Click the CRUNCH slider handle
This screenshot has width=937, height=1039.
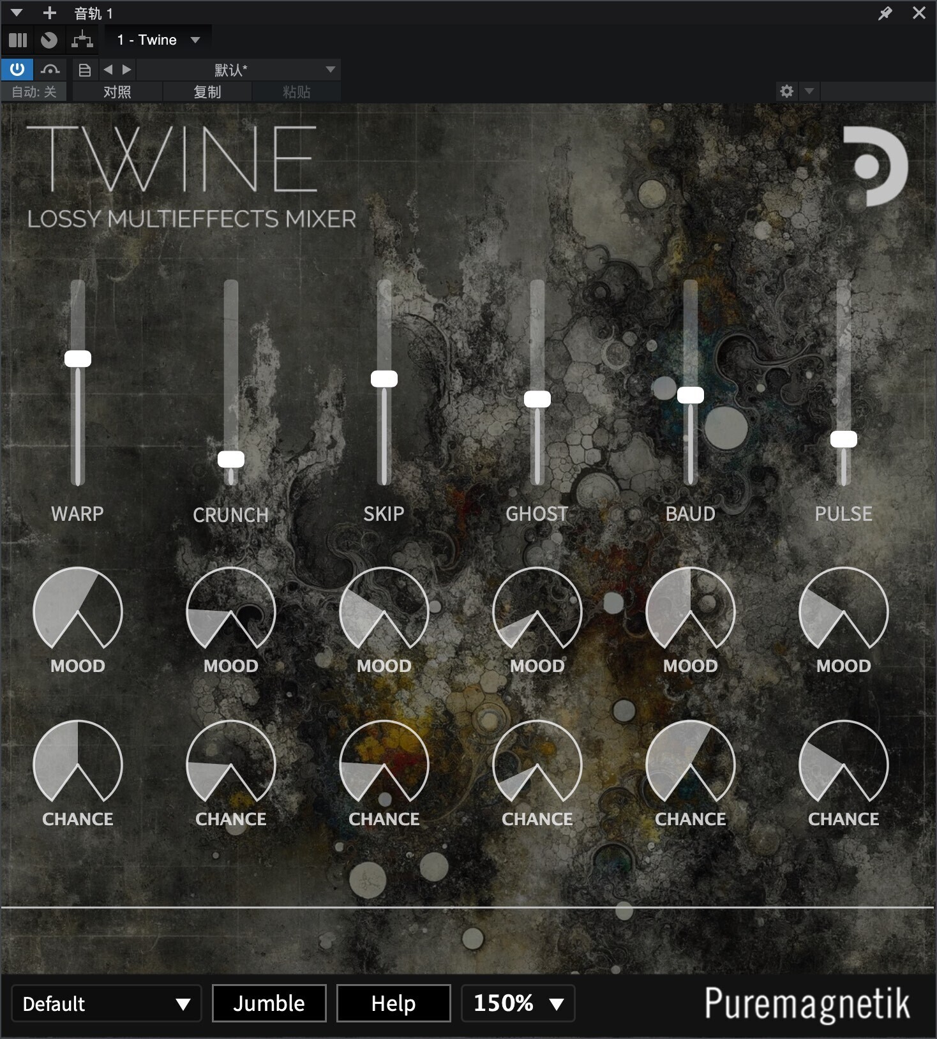point(231,460)
